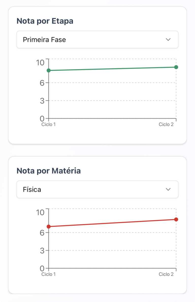This screenshot has height=302, width=195.
Task: Click the chevron arrow beside Primeira Fase
Action: [168, 40]
